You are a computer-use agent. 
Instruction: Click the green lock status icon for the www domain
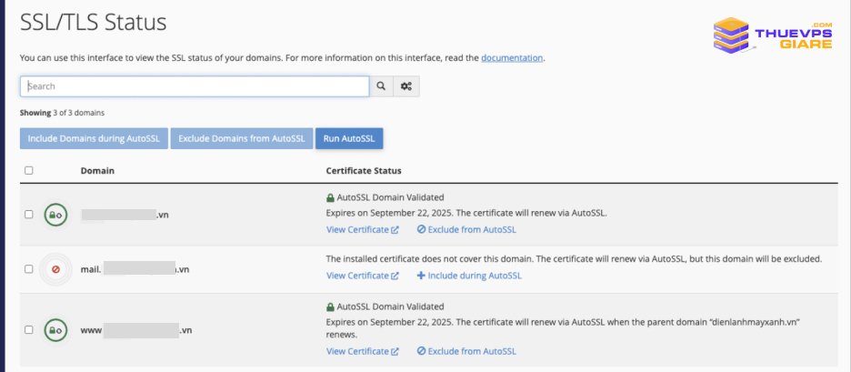pos(55,329)
